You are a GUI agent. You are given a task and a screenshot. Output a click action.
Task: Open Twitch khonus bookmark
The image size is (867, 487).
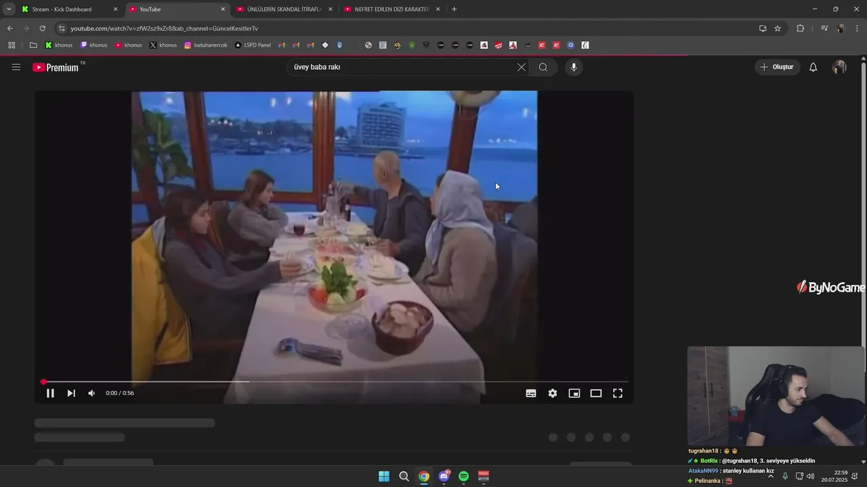[x=93, y=45]
